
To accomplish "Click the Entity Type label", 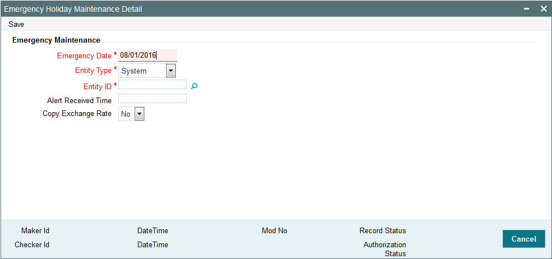I will click(93, 71).
